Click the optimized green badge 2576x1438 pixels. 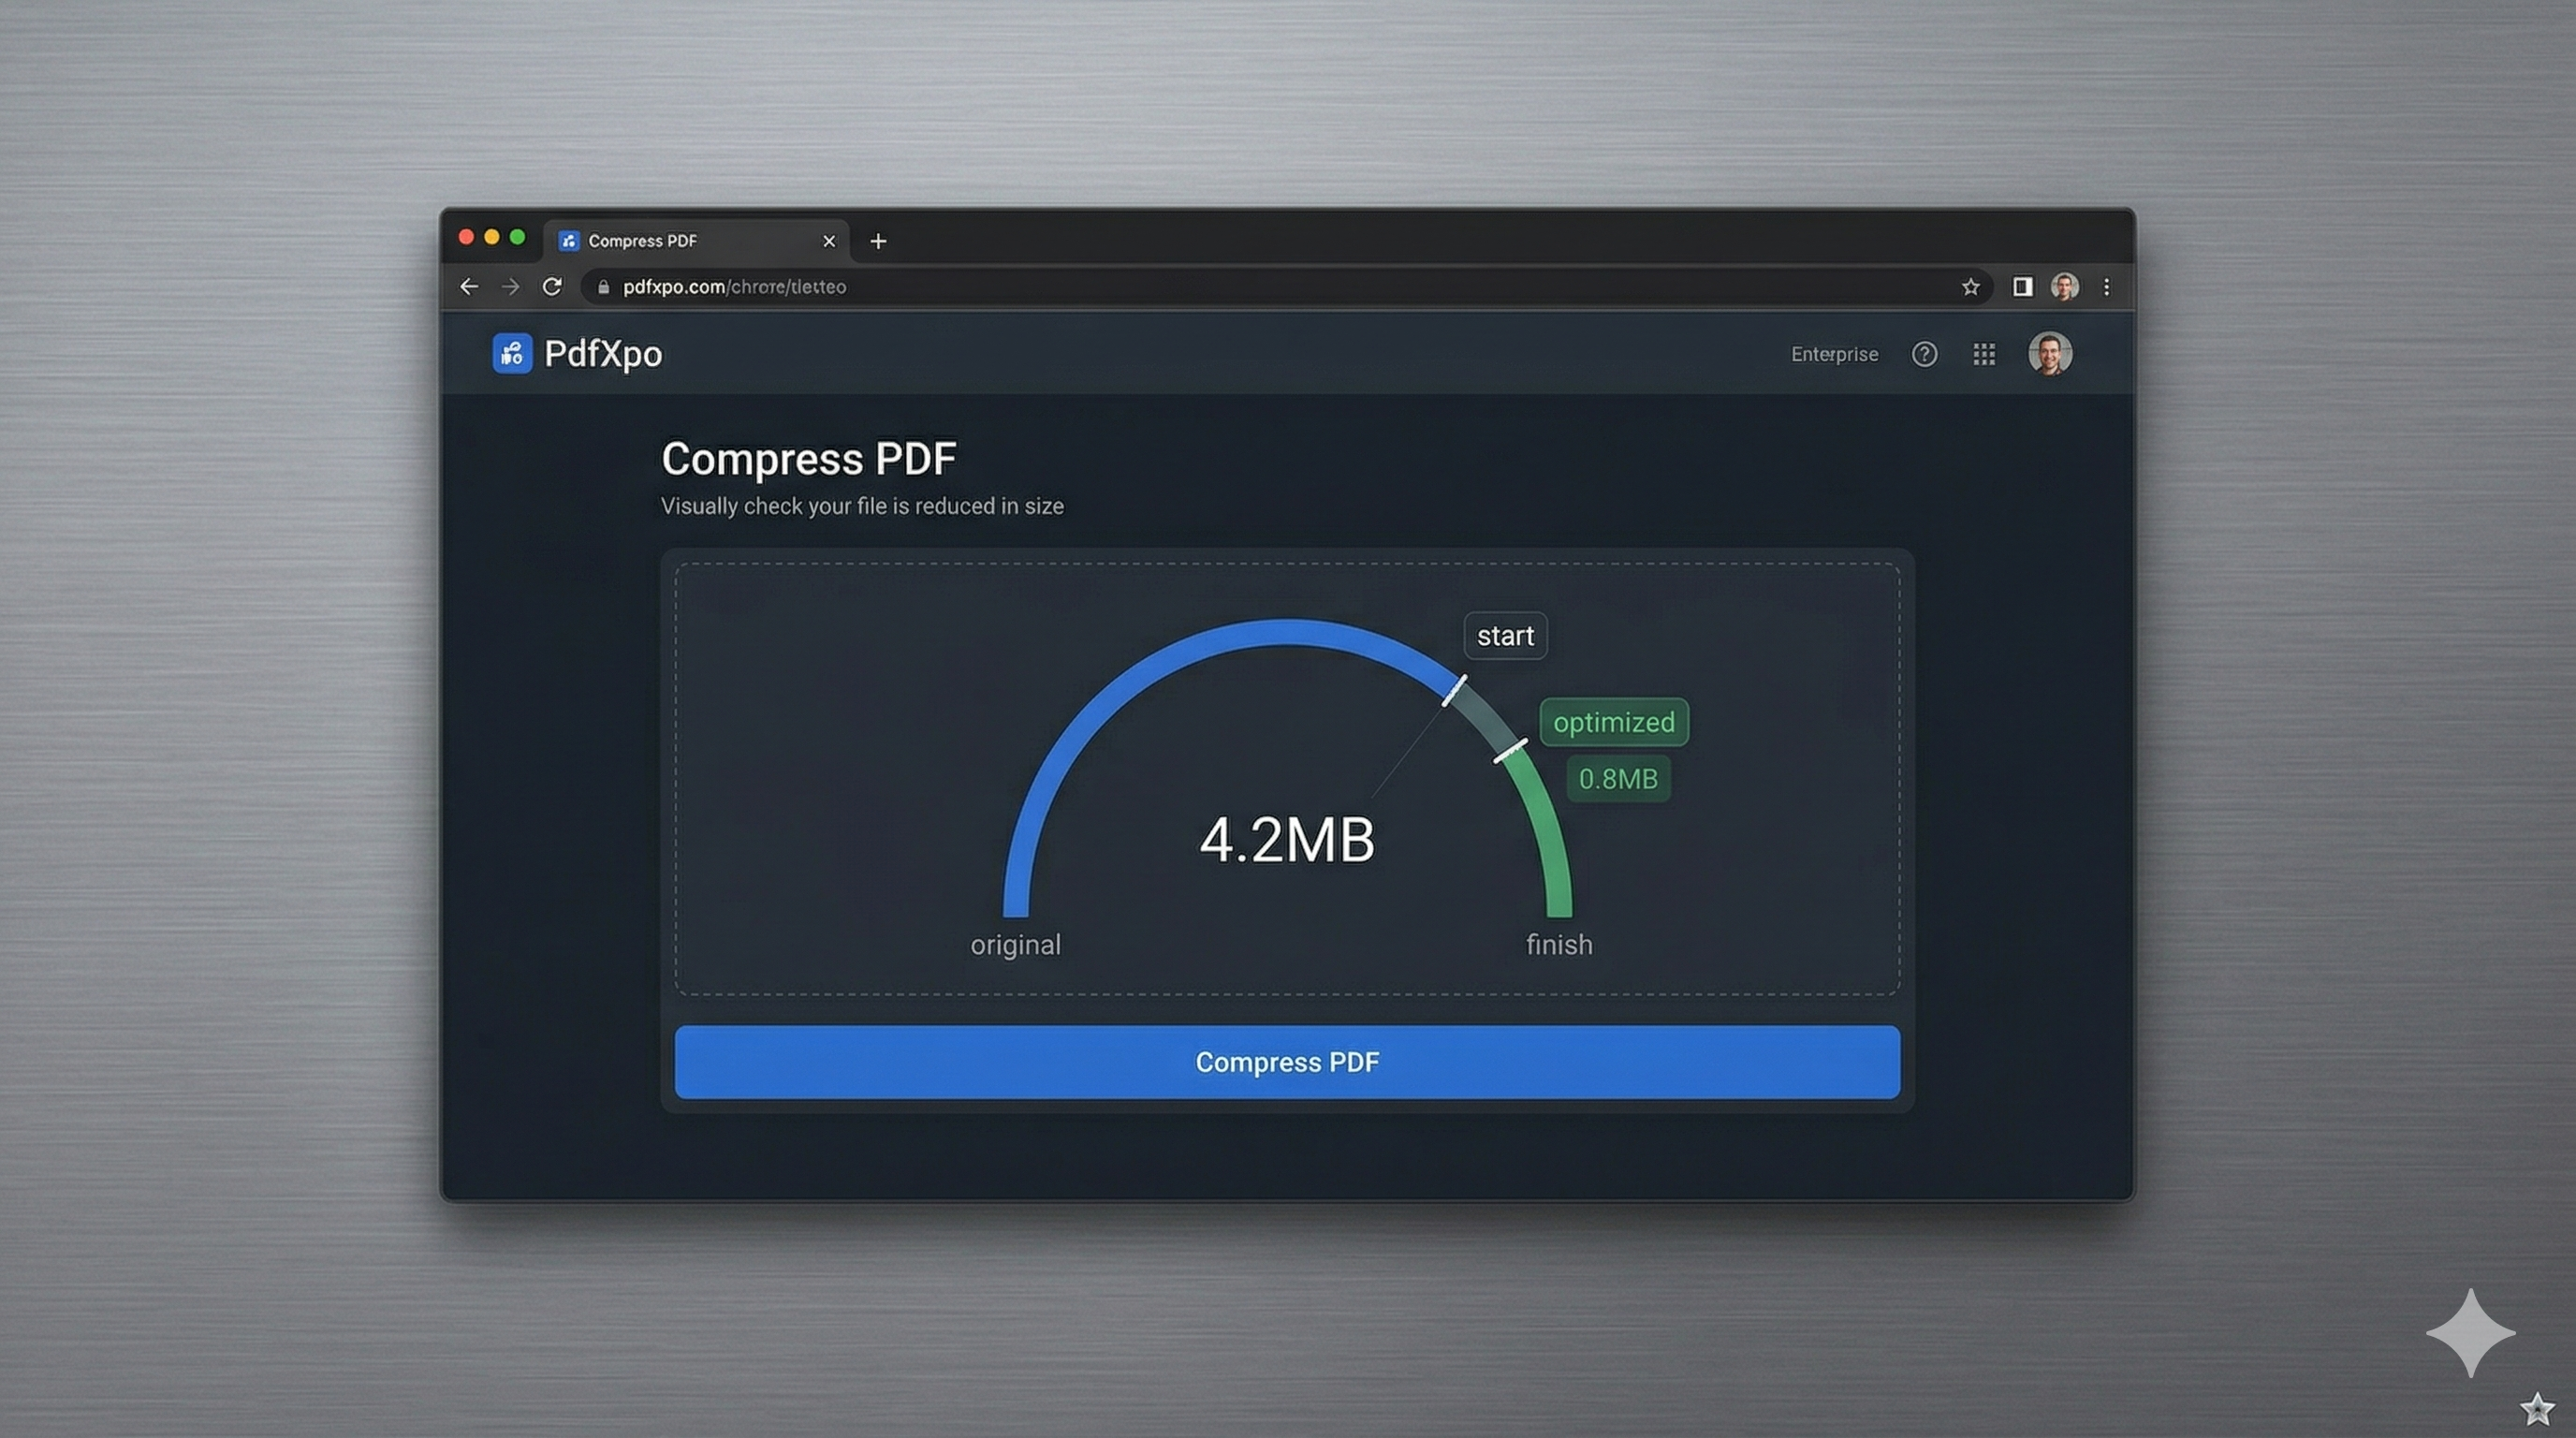(1613, 722)
